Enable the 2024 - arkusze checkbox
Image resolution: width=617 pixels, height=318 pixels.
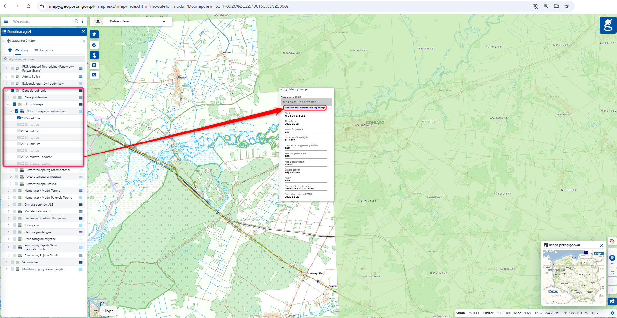point(19,131)
